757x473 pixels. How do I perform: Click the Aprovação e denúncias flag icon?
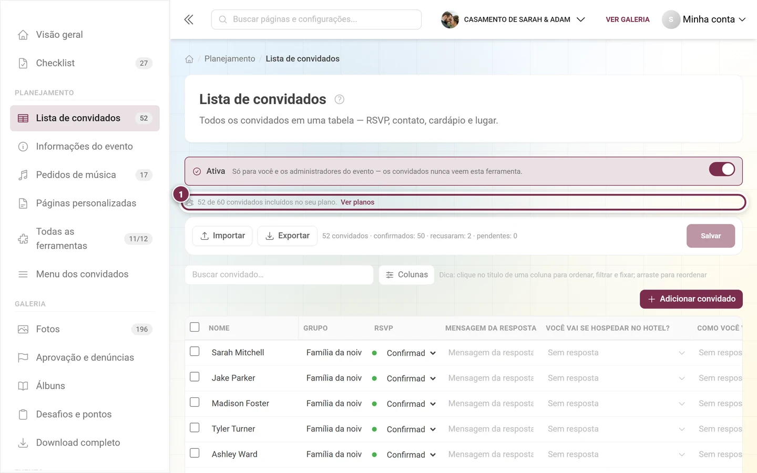tap(23, 358)
